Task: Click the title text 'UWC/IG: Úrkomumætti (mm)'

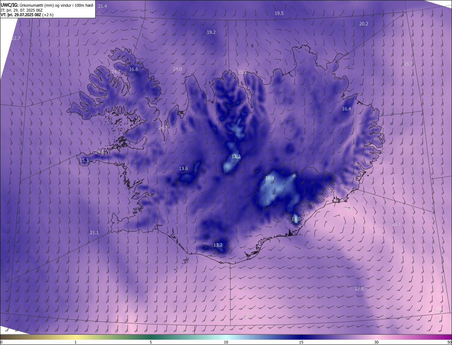Action: 26,5
